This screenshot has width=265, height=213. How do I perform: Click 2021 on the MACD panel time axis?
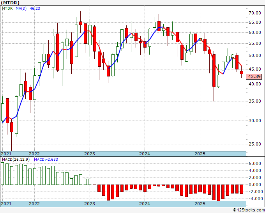coord(6,204)
